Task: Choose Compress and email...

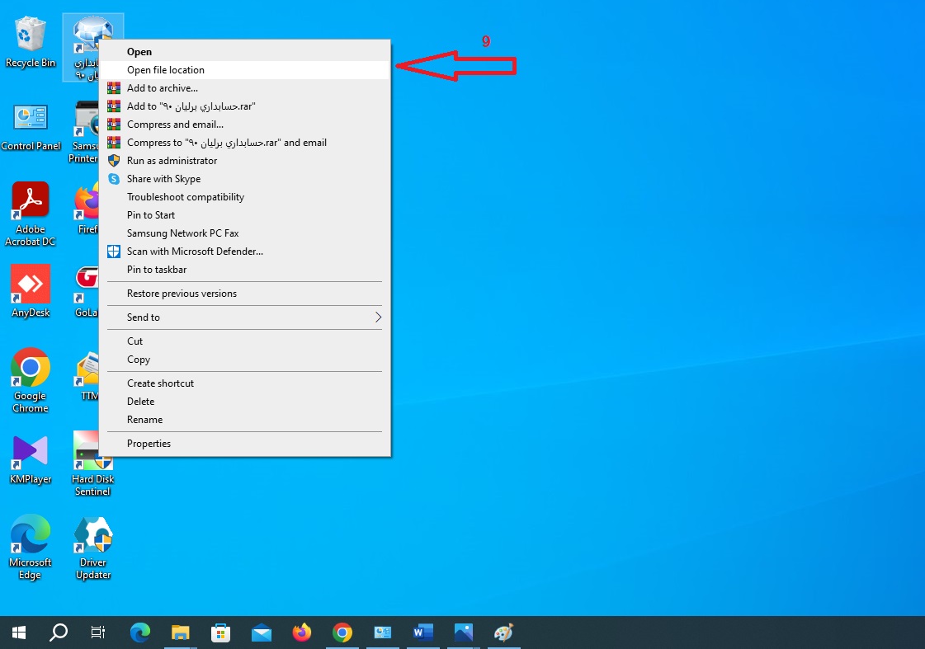Action: (245, 125)
